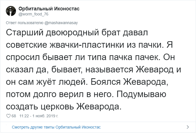Open the @mashawannasay mention link

[x=60, y=23]
